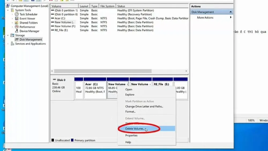Viewport: 268px width, 151px height.
Task: Expand More Actions submenu arrow
Action: (x=230, y=18)
